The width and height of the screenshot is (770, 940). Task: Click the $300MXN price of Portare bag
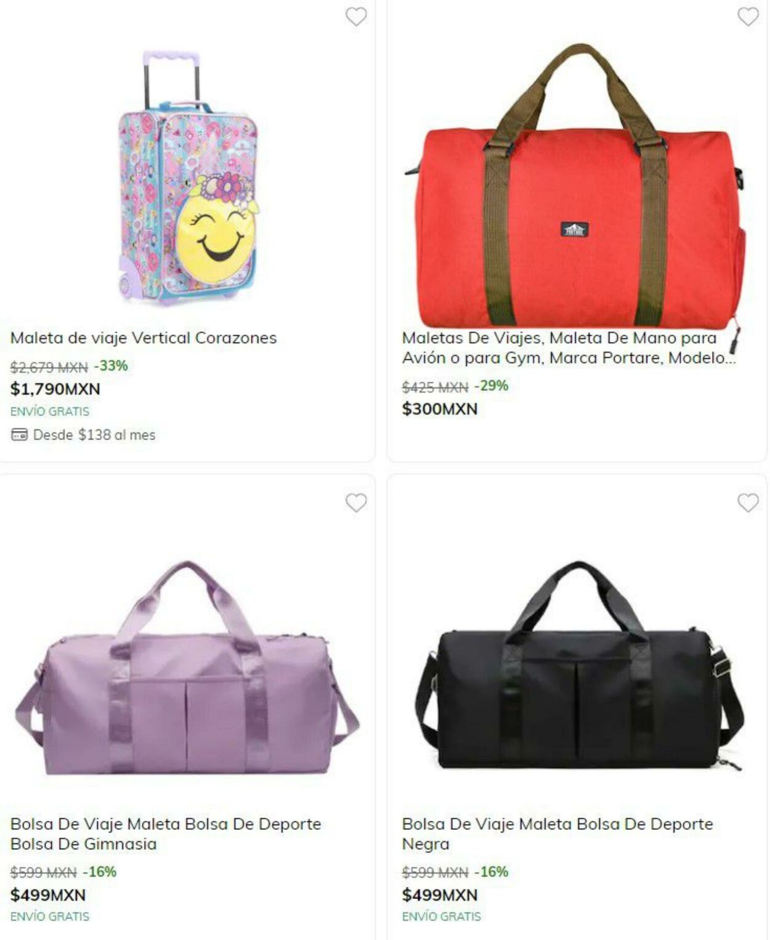pyautogui.click(x=440, y=408)
